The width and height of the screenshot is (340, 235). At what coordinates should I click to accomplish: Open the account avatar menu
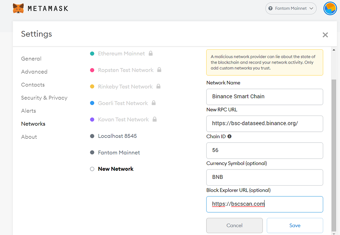(x=330, y=8)
